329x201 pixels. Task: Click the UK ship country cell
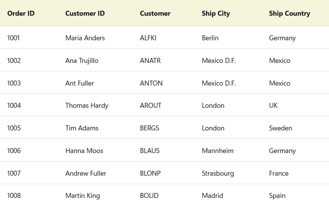tap(273, 105)
